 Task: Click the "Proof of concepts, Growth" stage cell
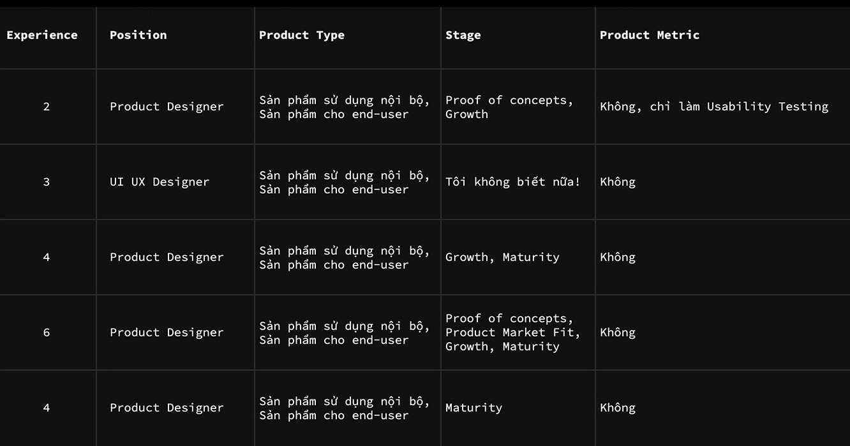pos(509,107)
